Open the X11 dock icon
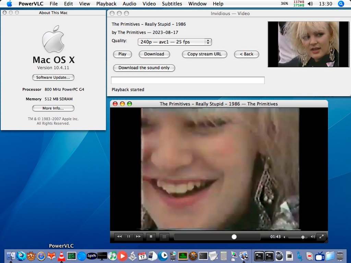This screenshot has width=351, height=263. 193,256
